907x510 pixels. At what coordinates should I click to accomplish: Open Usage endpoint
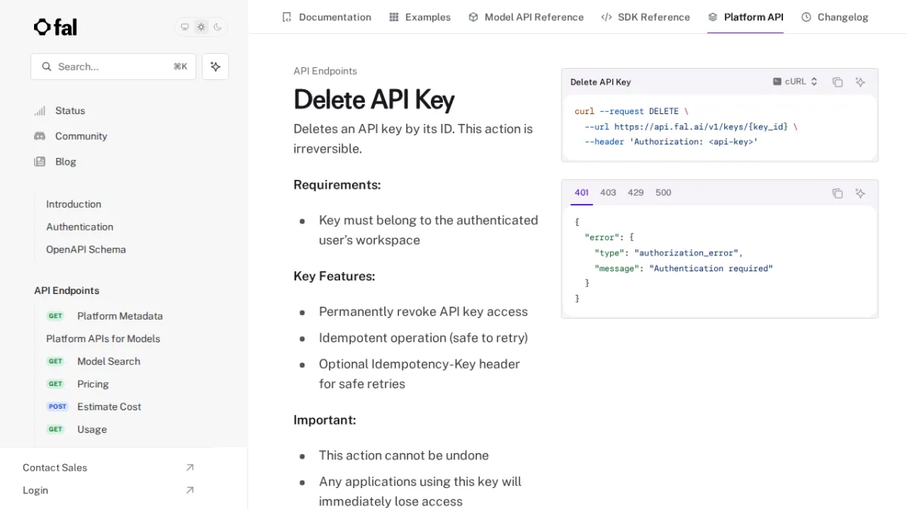pos(91,429)
